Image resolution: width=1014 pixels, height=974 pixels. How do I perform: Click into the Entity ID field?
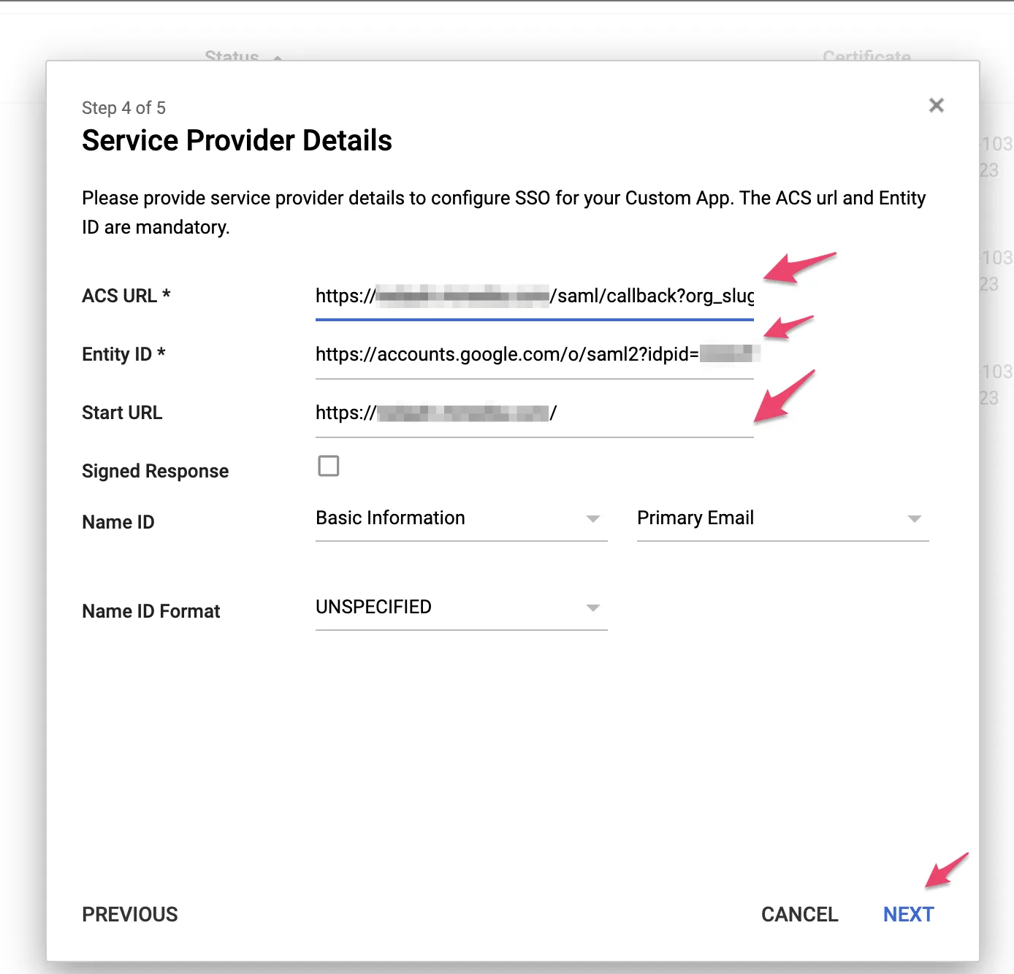(533, 355)
